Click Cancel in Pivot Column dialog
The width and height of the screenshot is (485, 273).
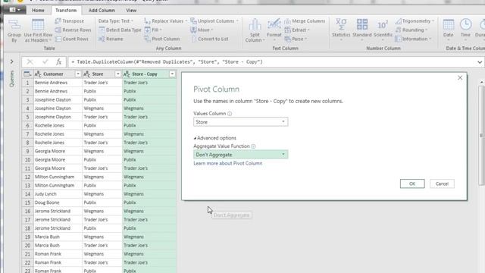(x=442, y=184)
